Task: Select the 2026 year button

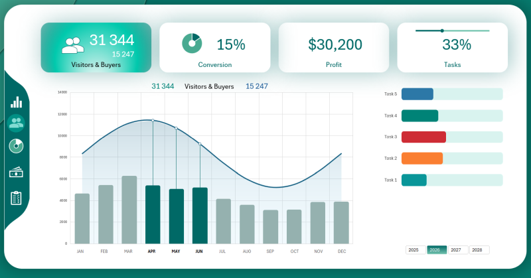Action: click(x=436, y=250)
